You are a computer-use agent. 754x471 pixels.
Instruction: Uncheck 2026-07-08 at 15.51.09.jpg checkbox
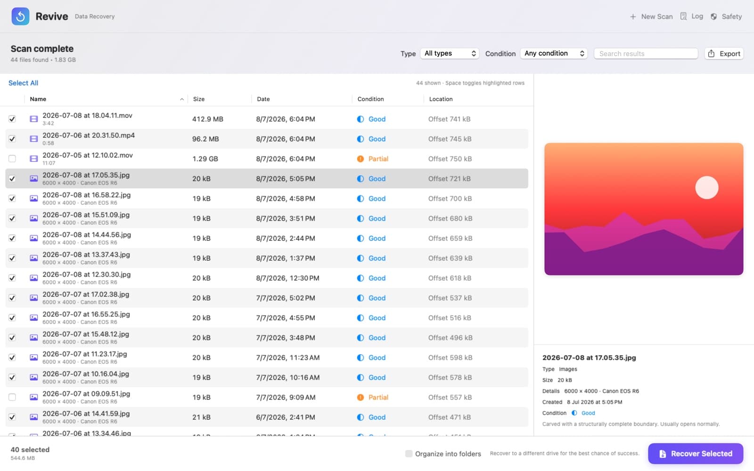[12, 219]
